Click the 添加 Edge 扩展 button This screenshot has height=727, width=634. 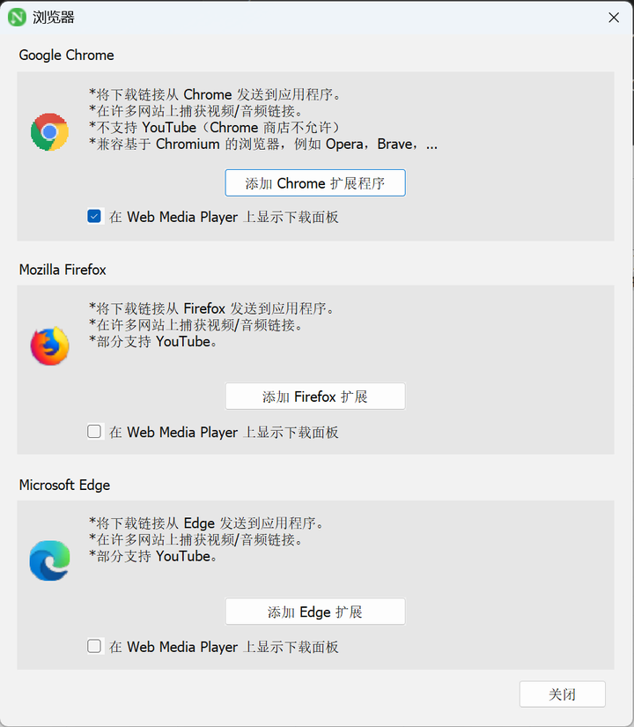(x=315, y=612)
